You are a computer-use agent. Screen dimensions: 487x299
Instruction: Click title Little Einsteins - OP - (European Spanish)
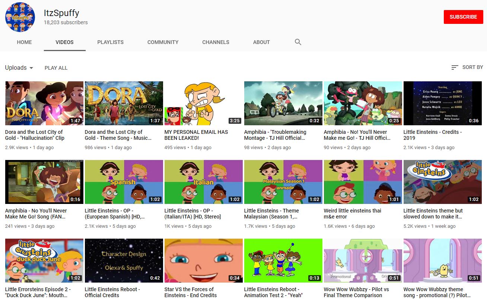[115, 214]
